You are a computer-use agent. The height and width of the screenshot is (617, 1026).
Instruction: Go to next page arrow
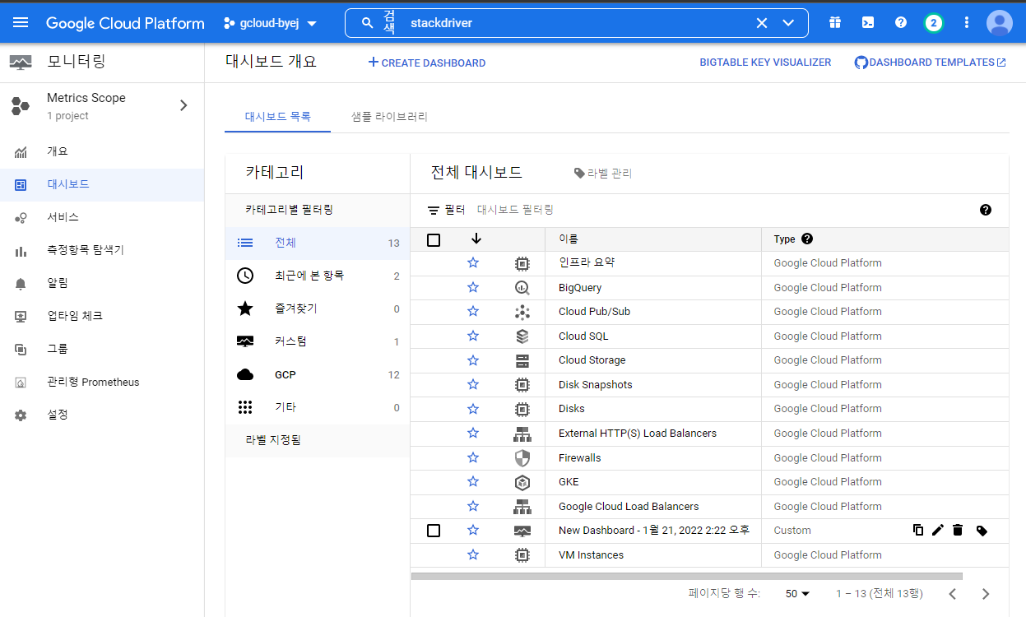[x=986, y=593]
